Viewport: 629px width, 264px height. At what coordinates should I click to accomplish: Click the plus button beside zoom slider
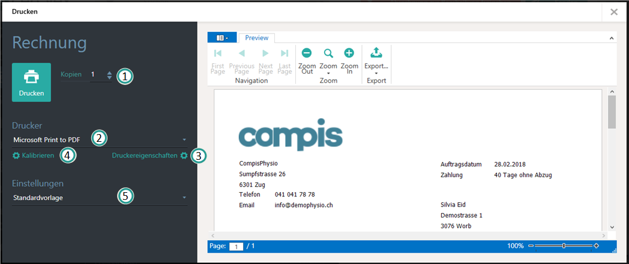click(597, 245)
